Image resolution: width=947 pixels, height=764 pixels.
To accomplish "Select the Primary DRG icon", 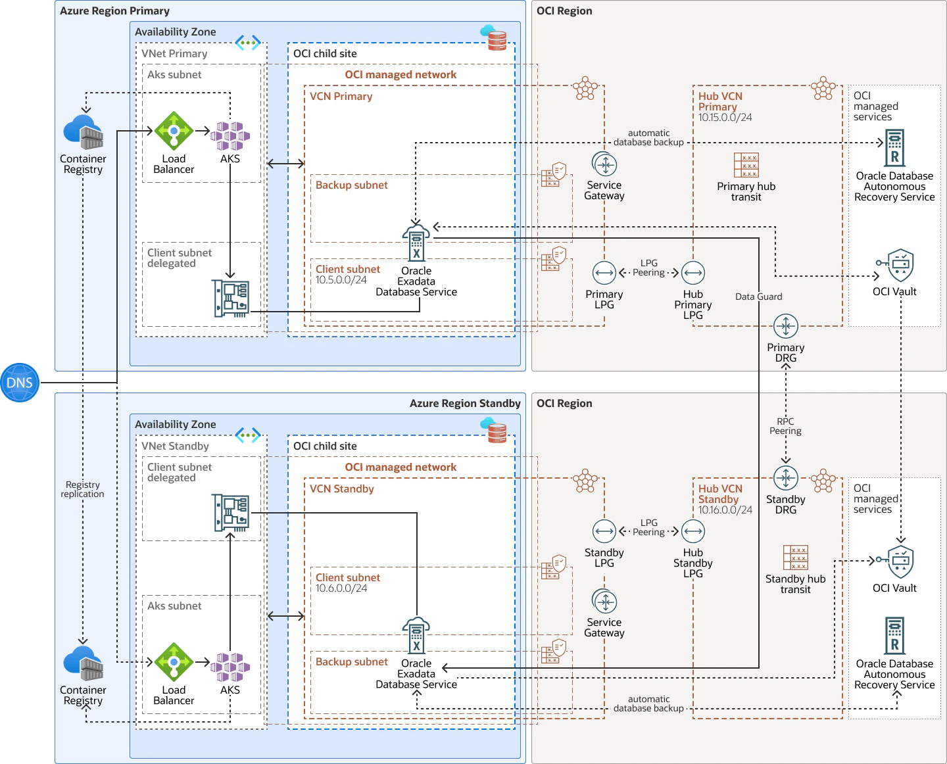I will (786, 326).
